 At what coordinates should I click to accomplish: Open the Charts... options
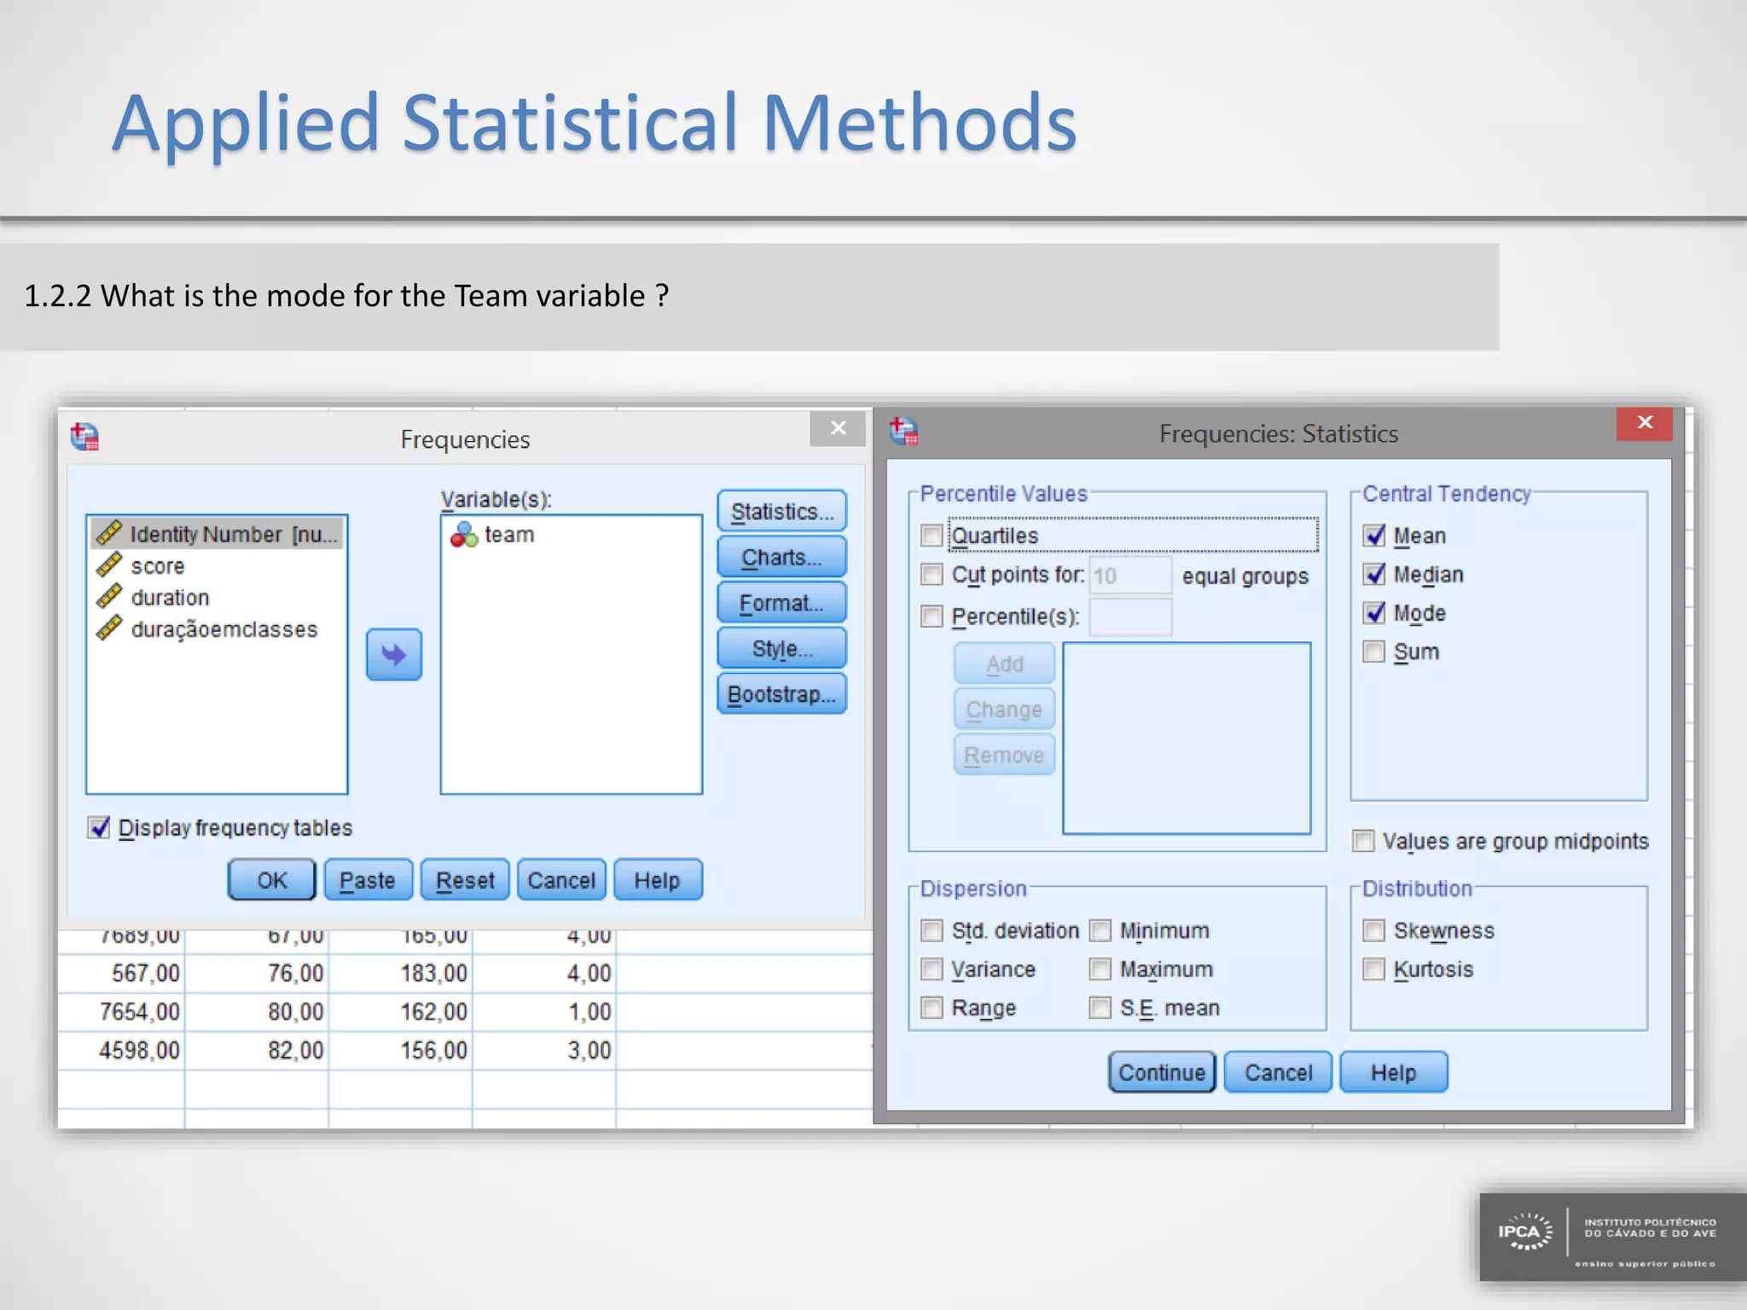click(781, 557)
